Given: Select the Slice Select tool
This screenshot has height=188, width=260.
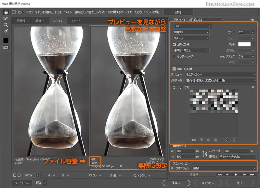Looking at the screenshot, I should pyautogui.click(x=5, y=19).
